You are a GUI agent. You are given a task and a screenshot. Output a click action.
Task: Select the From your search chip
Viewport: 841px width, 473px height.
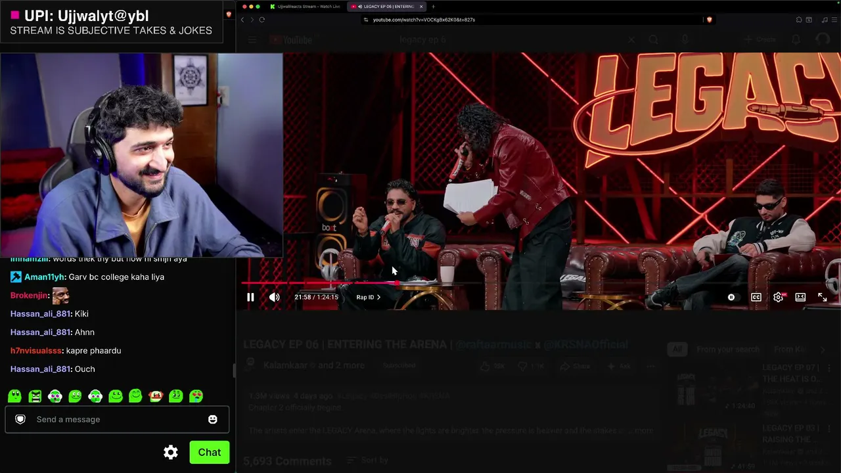728,349
